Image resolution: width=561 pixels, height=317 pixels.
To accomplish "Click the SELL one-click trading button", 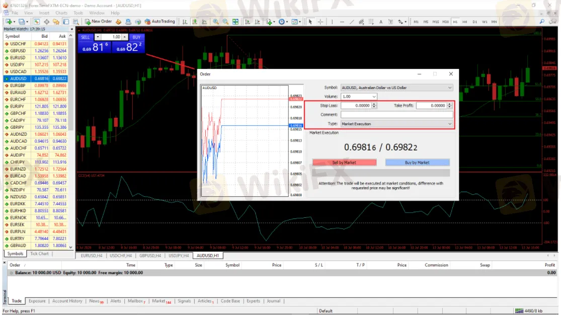I will click(x=86, y=37).
